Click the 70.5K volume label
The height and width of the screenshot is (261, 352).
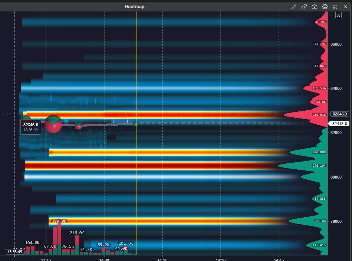(68, 247)
